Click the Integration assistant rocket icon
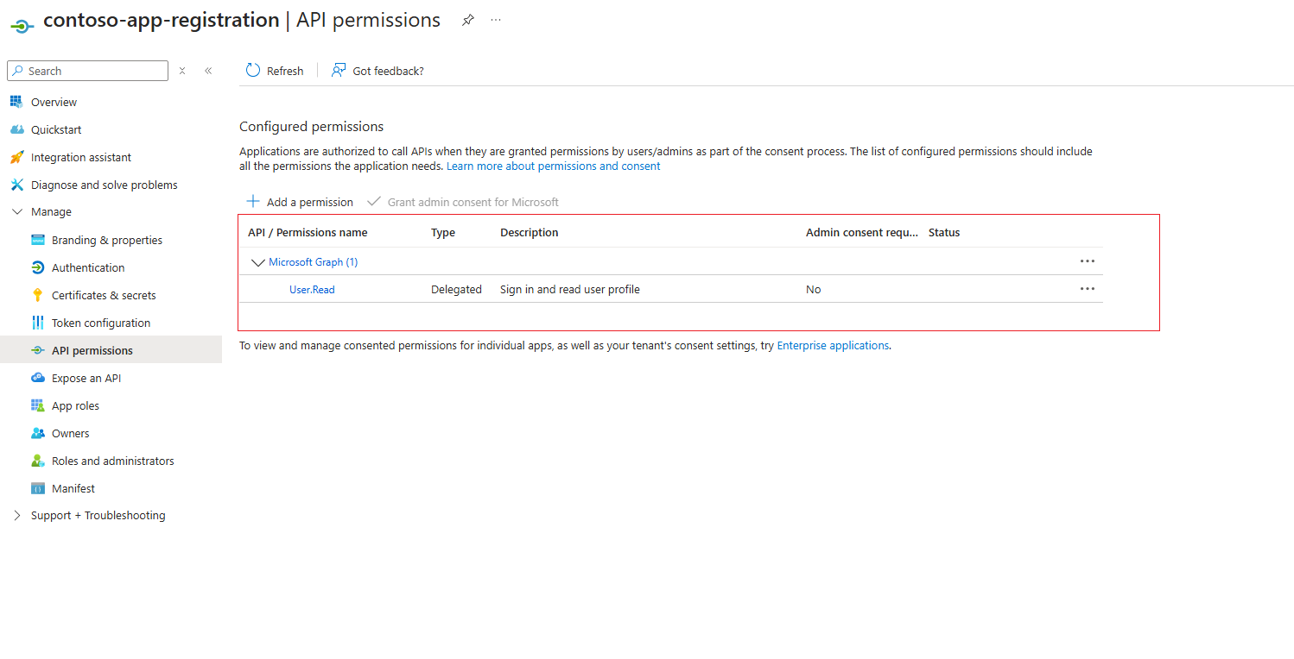The height and width of the screenshot is (659, 1294). [x=16, y=157]
